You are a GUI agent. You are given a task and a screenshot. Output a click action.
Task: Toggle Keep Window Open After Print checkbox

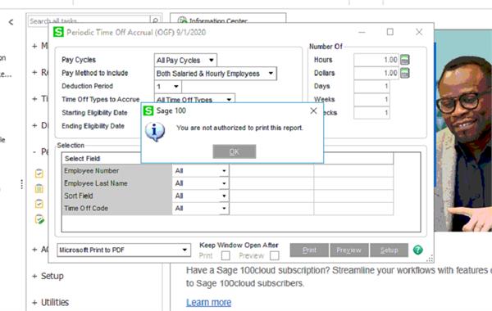click(x=225, y=256)
